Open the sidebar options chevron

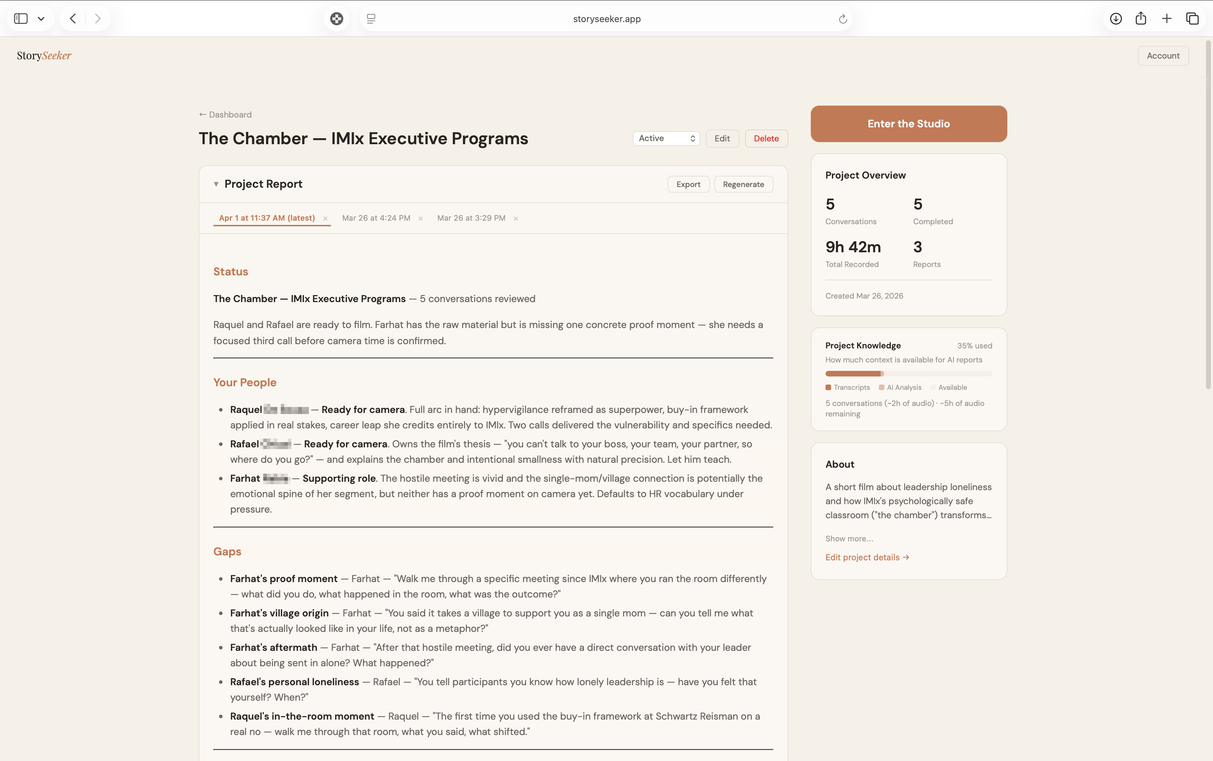click(x=42, y=18)
